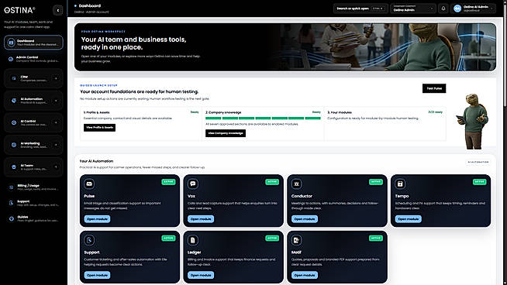Viewport: 507px width, 285px height.
Task: Click the Ledger card title
Action: pyautogui.click(x=194, y=252)
